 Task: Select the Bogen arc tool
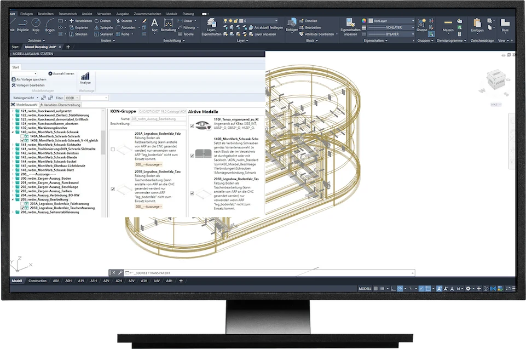(x=50, y=25)
